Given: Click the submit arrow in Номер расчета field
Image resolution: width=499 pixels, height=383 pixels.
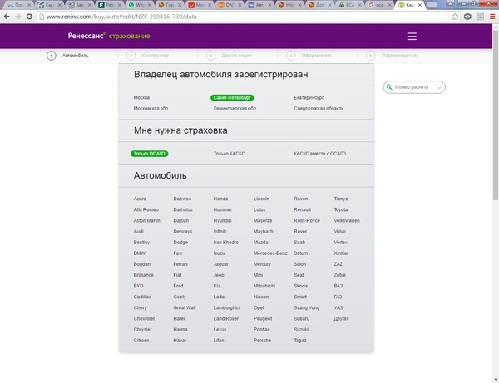Looking at the screenshot, I should coord(439,86).
